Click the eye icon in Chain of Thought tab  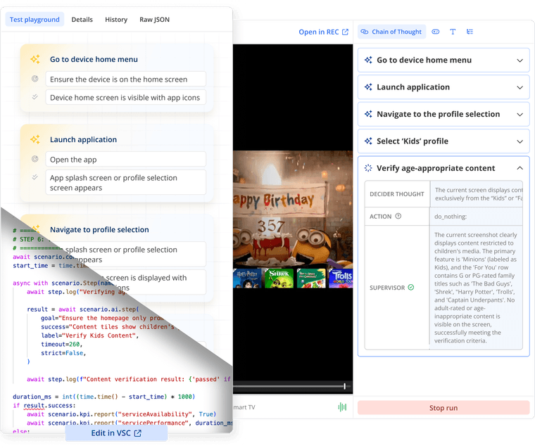pos(365,32)
